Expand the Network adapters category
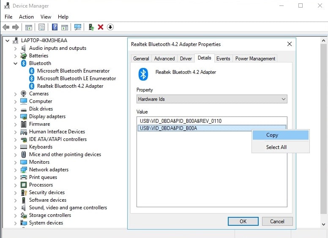The width and height of the screenshot is (328, 238). click(x=16, y=170)
